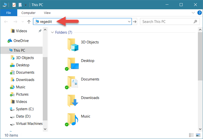The image size is (203, 139).
Task: Switch to the Computer ribbon tab
Action: (29, 13)
